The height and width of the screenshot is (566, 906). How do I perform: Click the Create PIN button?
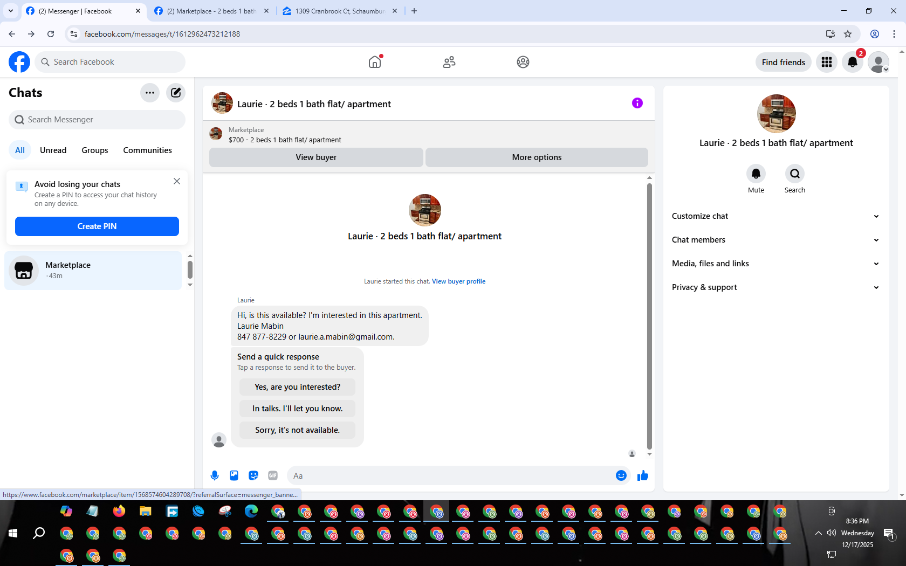[97, 226]
